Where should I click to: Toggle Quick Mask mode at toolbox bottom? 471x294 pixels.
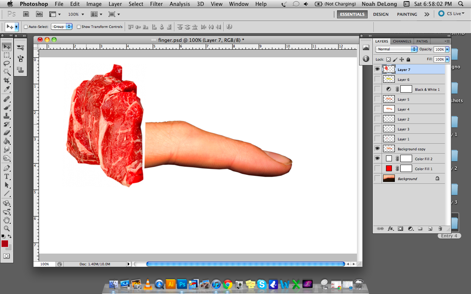[x=7, y=256]
